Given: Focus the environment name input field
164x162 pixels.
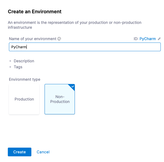Looking at the screenshot, I should tap(85, 47).
